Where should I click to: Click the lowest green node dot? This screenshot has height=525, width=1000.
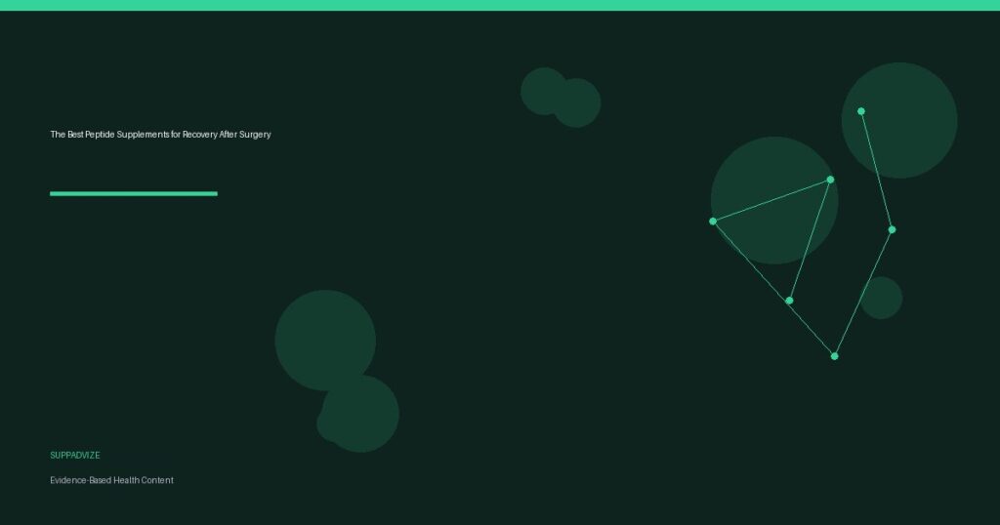(834, 356)
